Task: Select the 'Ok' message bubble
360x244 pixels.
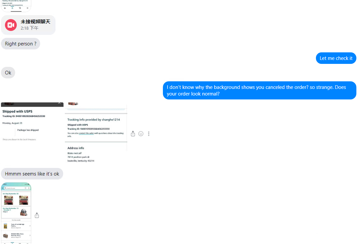Action: click(x=8, y=72)
